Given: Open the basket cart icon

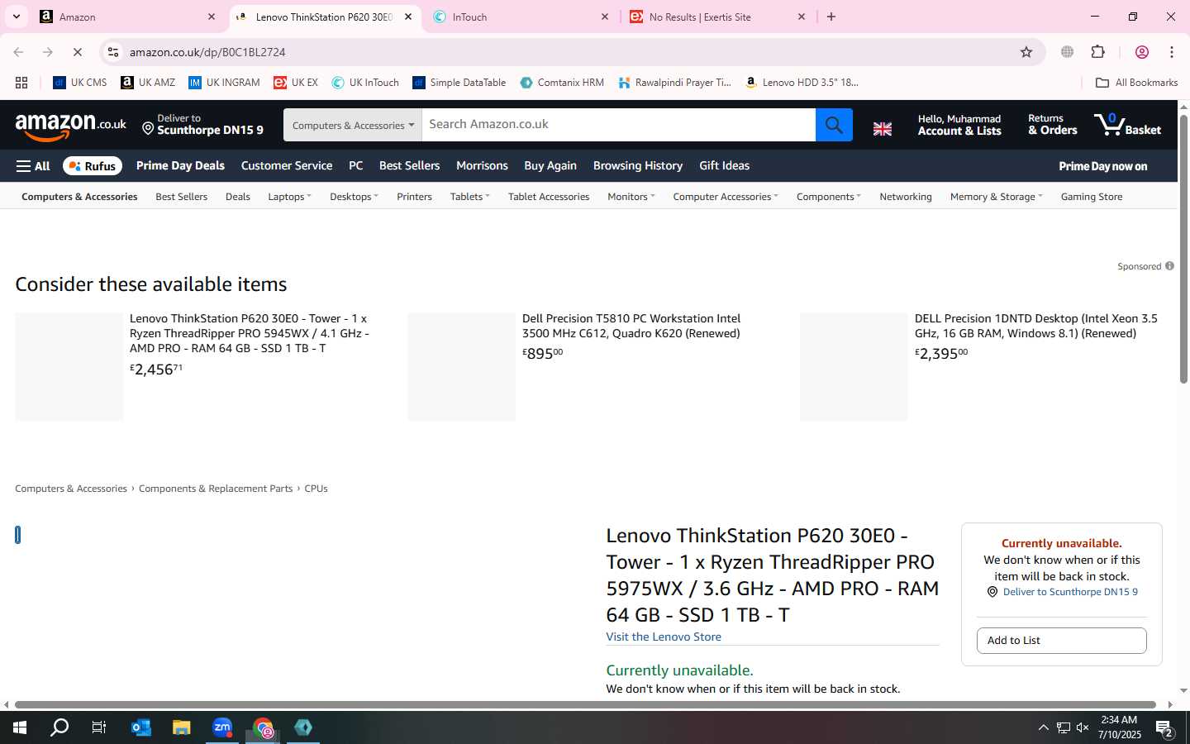Looking at the screenshot, I should point(1128,125).
